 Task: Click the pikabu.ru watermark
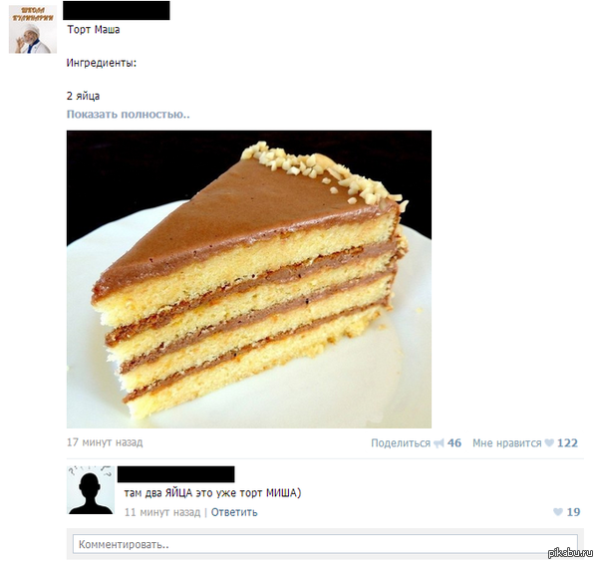pos(571,552)
